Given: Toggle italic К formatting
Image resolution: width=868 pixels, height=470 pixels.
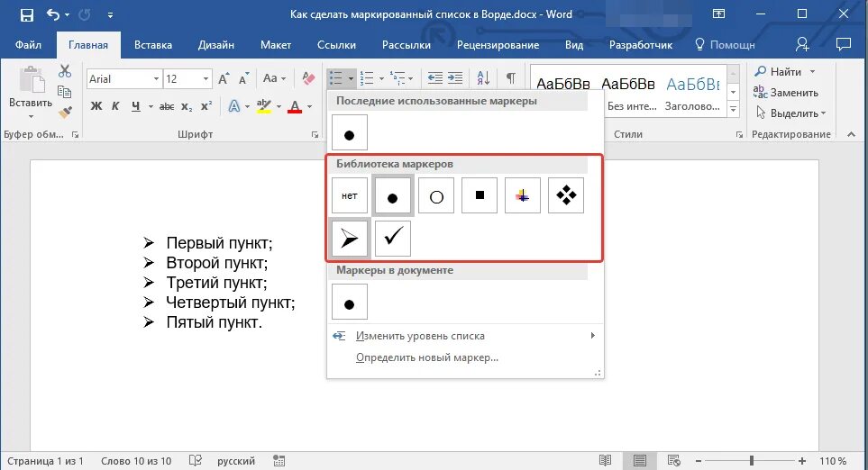Looking at the screenshot, I should tap(115, 106).
